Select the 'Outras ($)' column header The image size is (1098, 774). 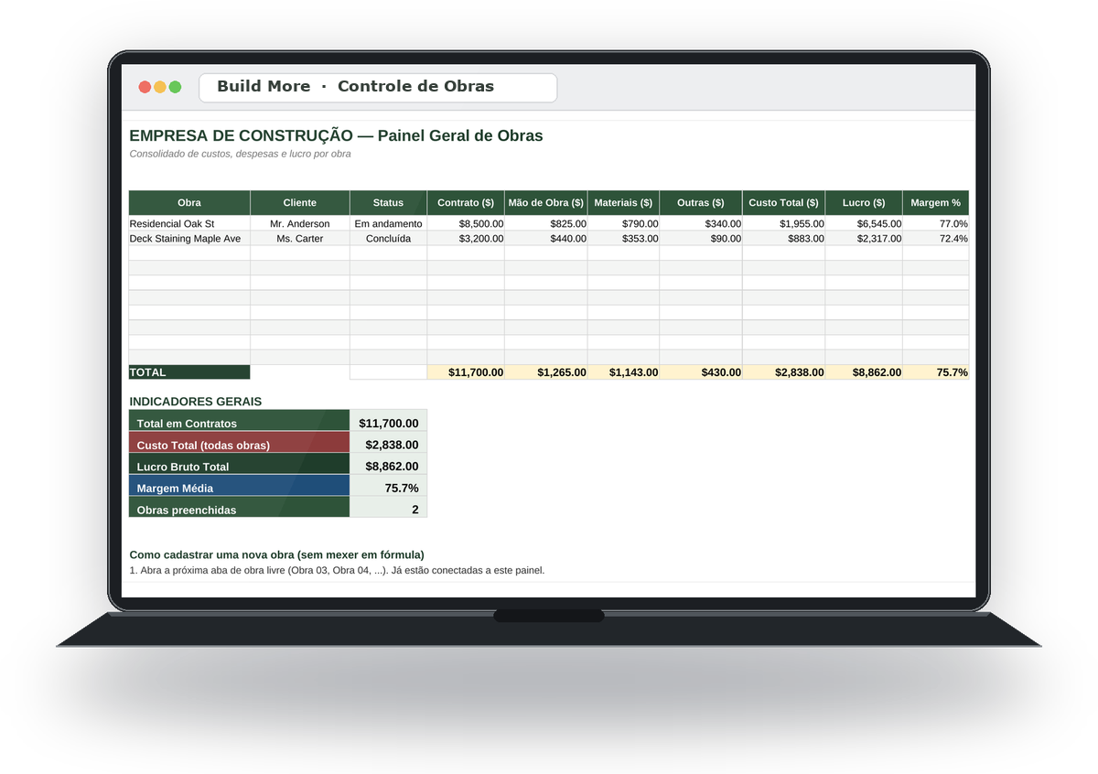[701, 203]
